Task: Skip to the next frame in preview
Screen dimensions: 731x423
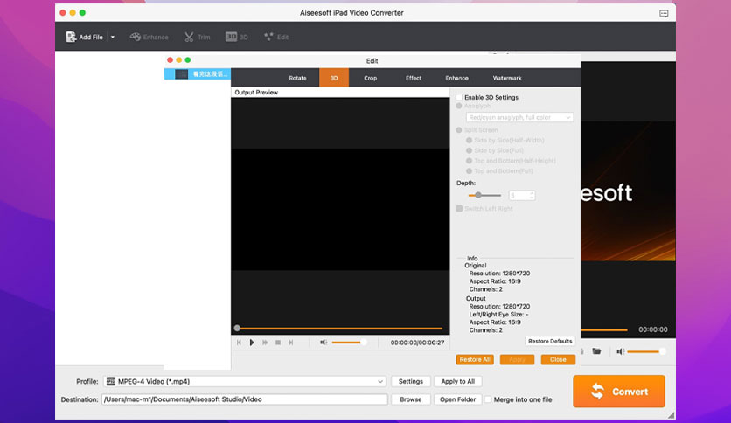Action: click(291, 343)
